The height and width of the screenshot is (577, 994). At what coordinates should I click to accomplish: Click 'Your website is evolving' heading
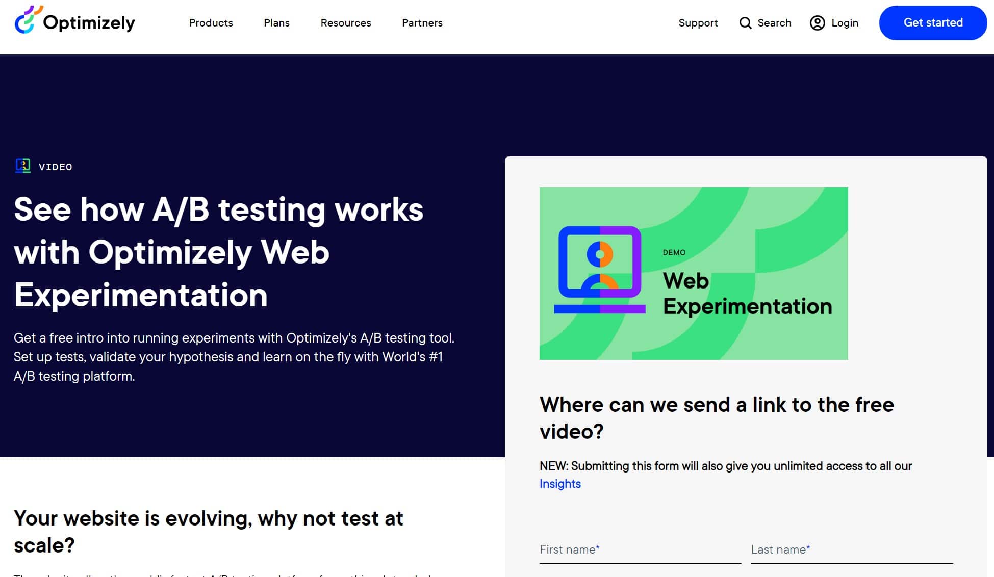pos(208,531)
